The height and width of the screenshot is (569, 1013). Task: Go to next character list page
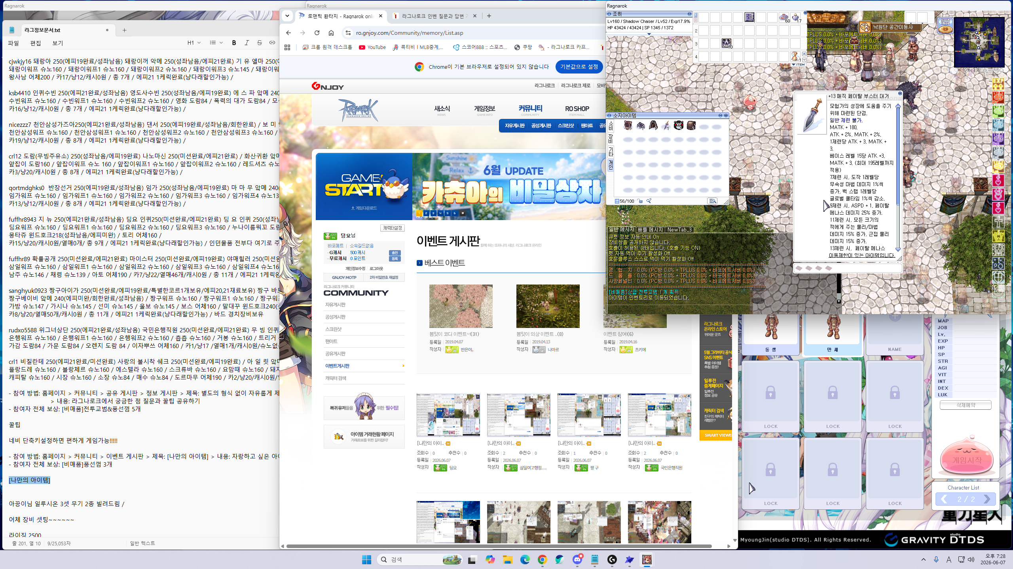[x=986, y=499]
